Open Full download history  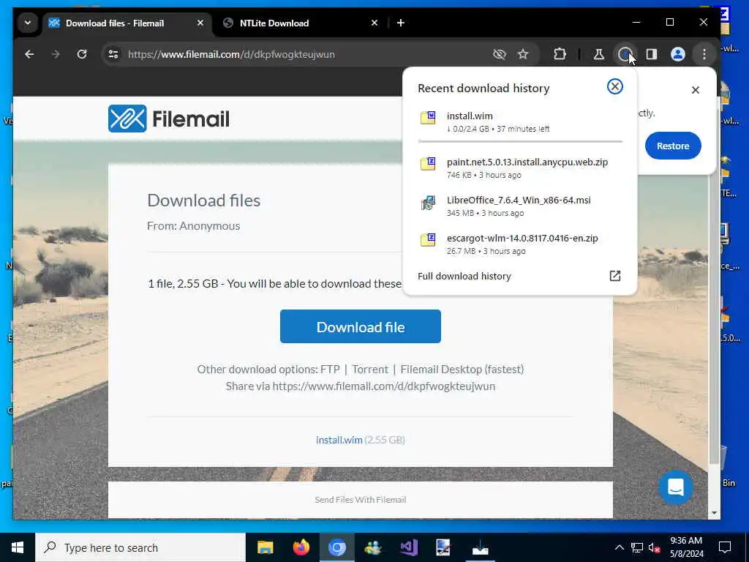pyautogui.click(x=464, y=276)
